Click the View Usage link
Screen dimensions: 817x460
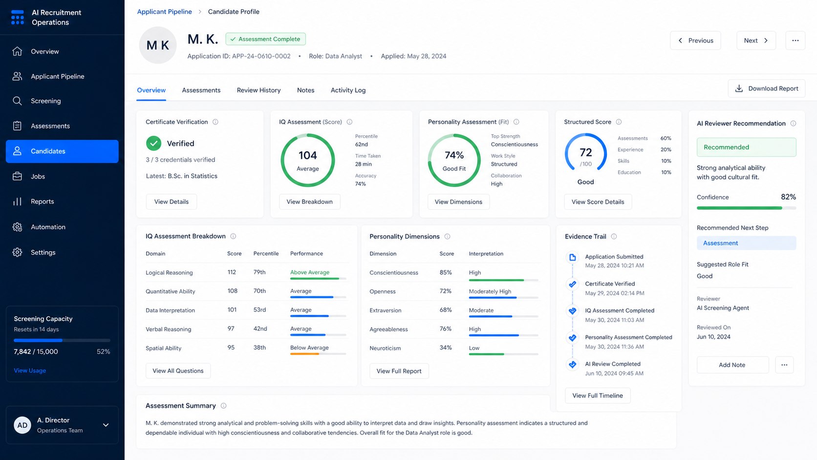pyautogui.click(x=30, y=371)
